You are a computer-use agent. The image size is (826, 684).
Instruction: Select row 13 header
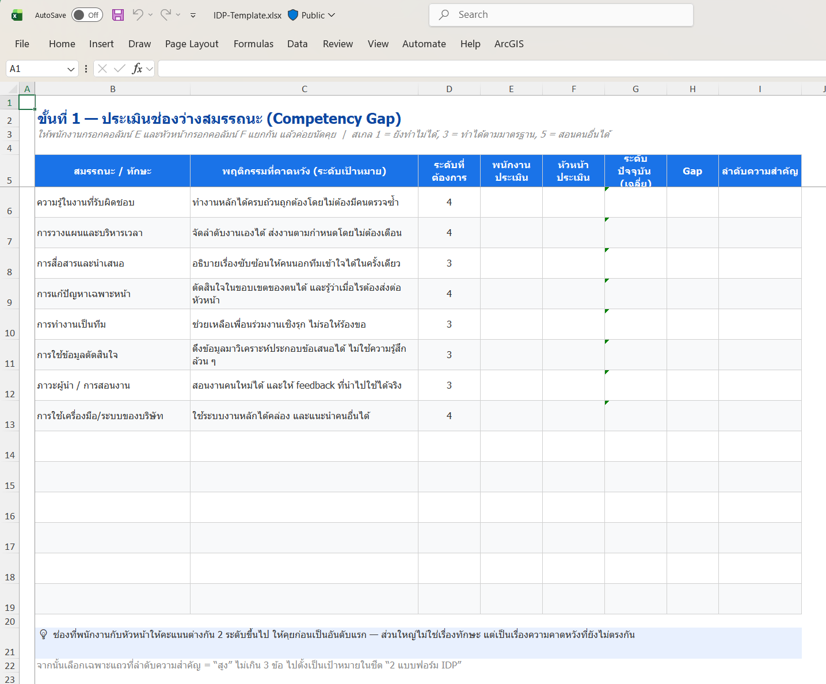[10, 416]
